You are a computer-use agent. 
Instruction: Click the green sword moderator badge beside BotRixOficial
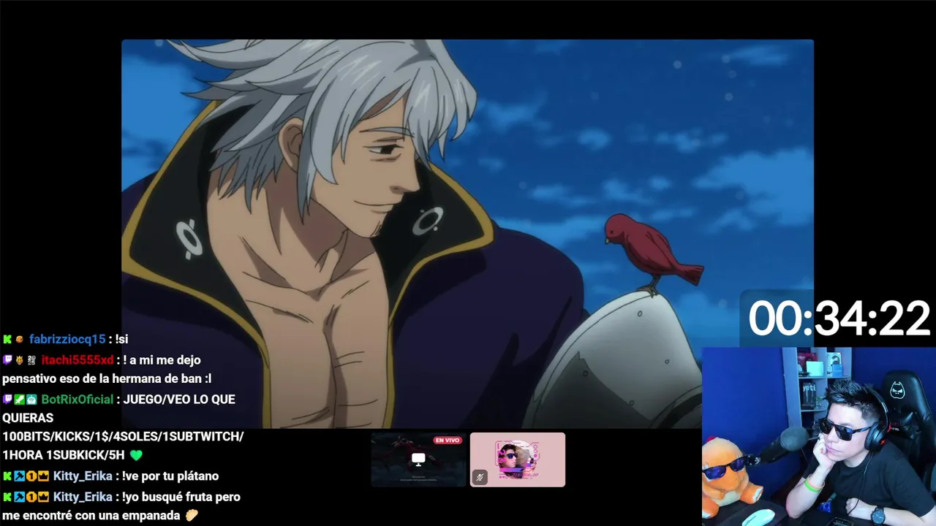click(x=19, y=399)
